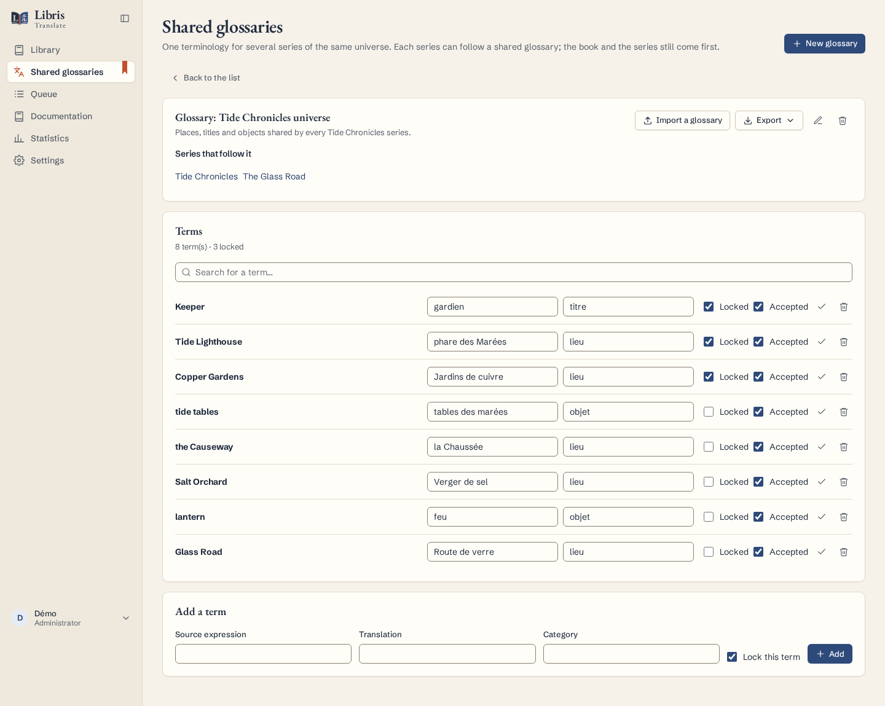Screen dimensions: 885x706
Task: Lock the tide tables term
Action: point(709,412)
